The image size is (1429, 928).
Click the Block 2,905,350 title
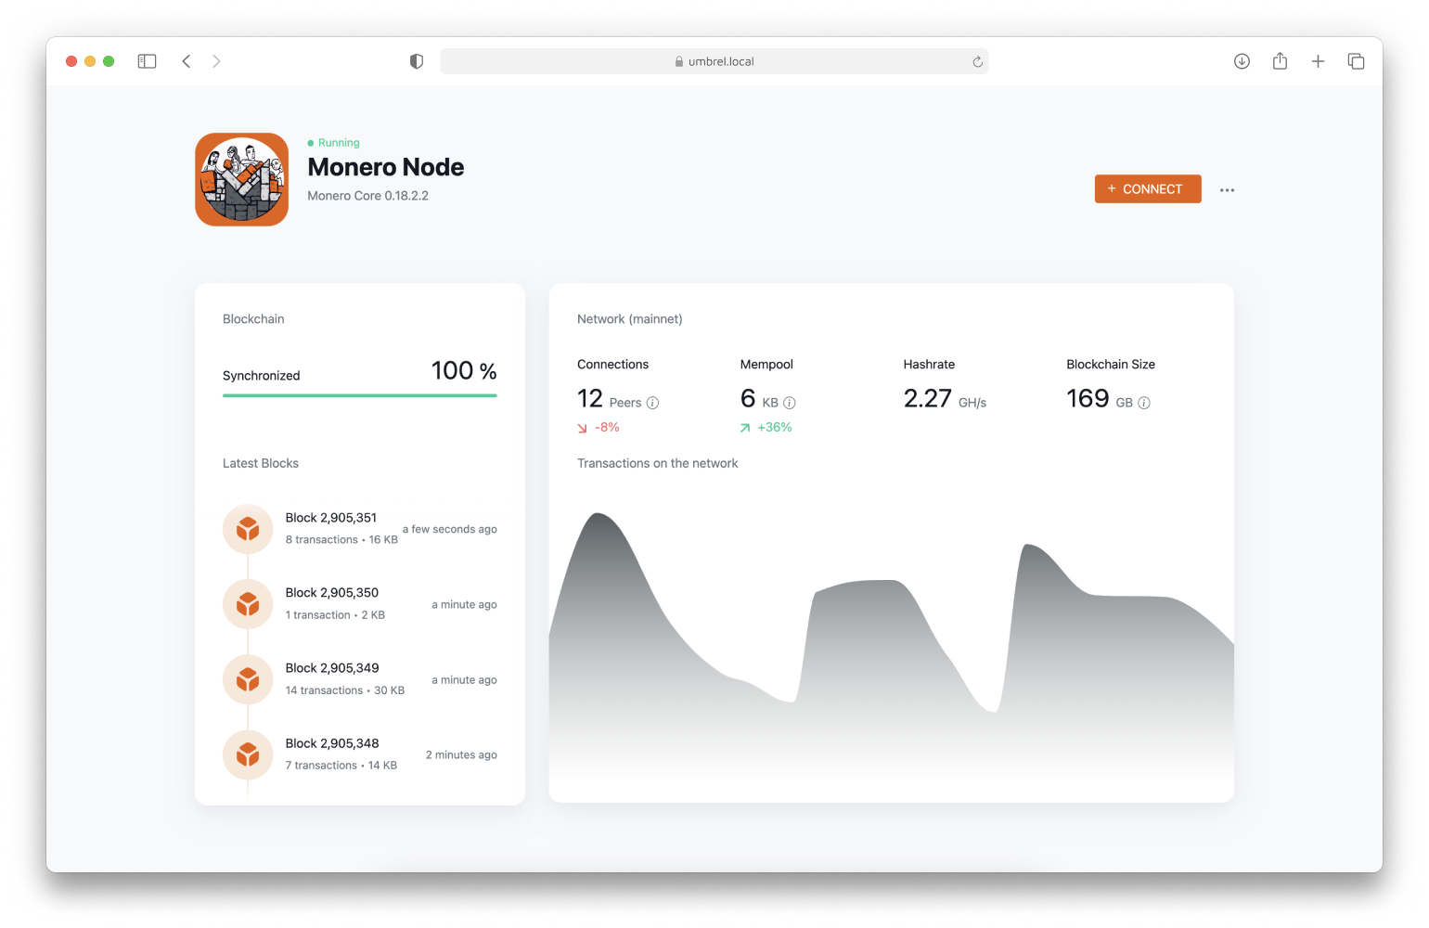click(332, 593)
